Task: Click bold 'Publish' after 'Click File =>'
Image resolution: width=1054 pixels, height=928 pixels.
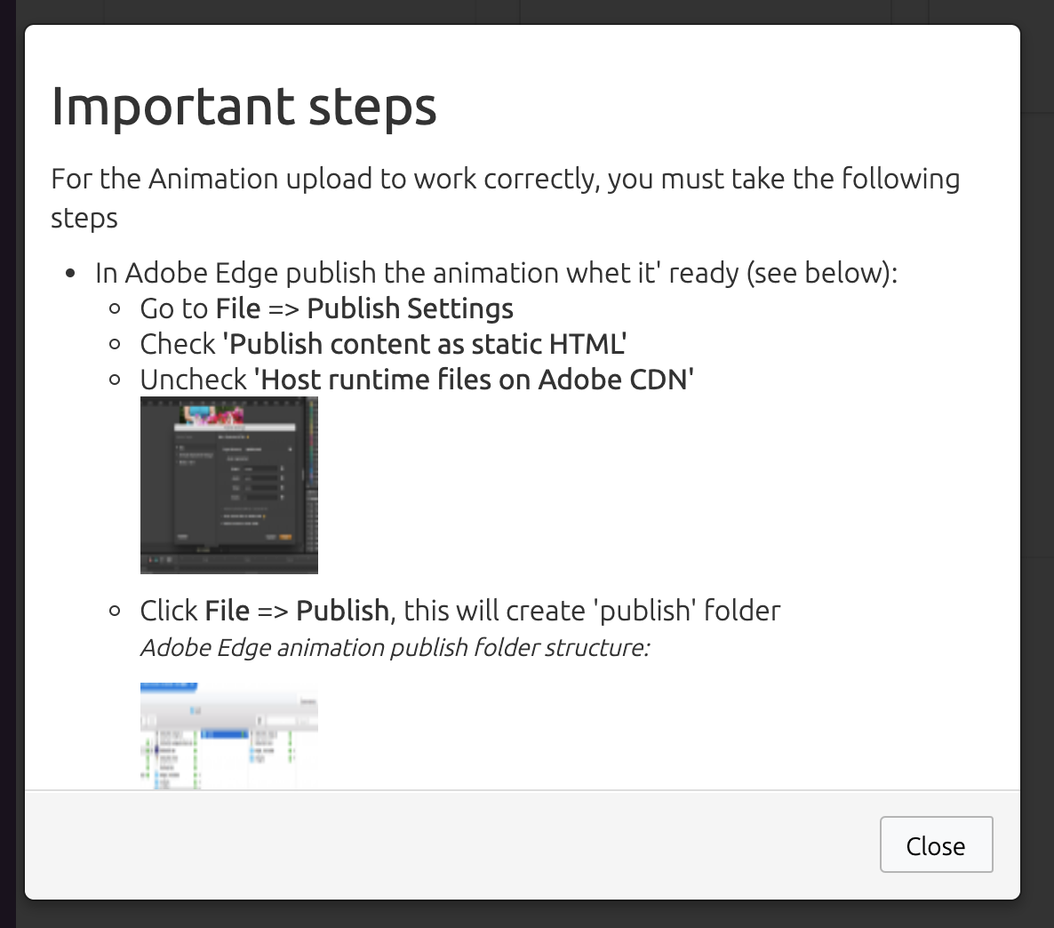Action: tap(342, 611)
